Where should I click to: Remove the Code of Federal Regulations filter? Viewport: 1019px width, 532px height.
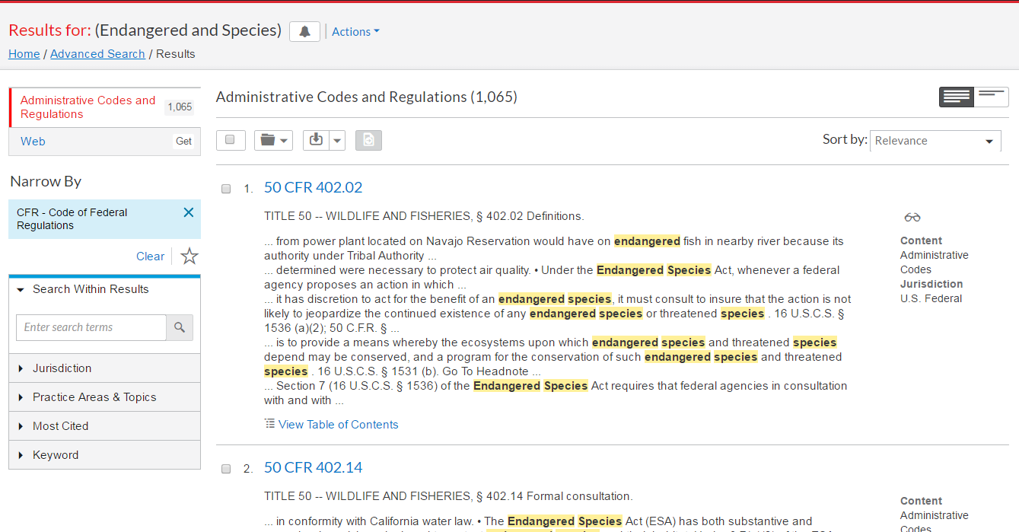(x=188, y=212)
